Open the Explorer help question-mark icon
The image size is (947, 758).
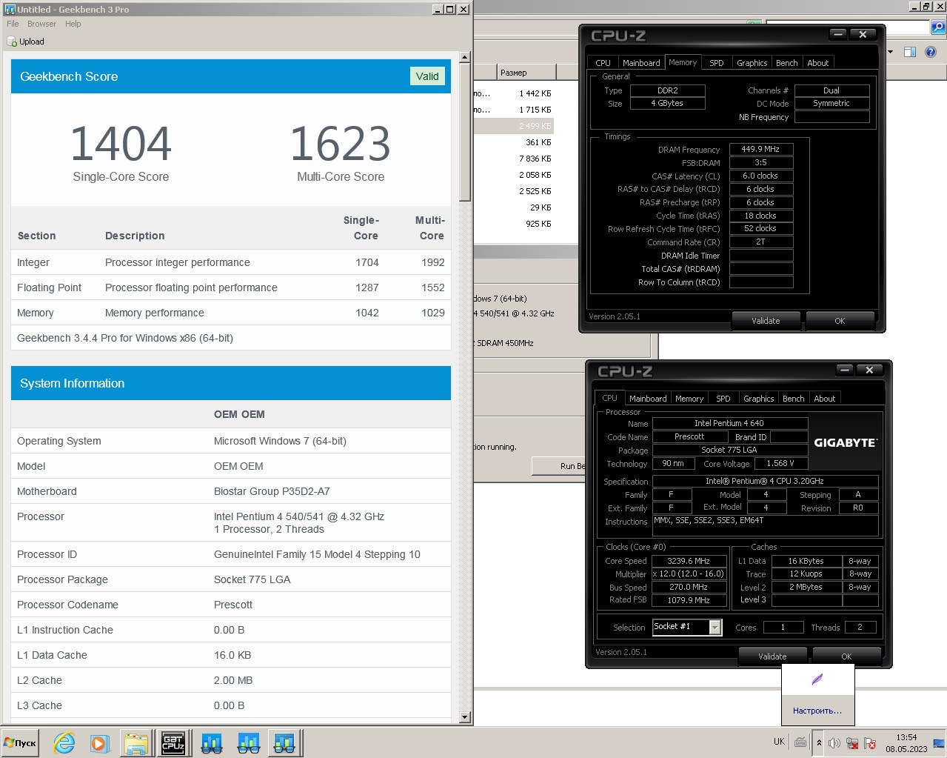click(x=931, y=52)
